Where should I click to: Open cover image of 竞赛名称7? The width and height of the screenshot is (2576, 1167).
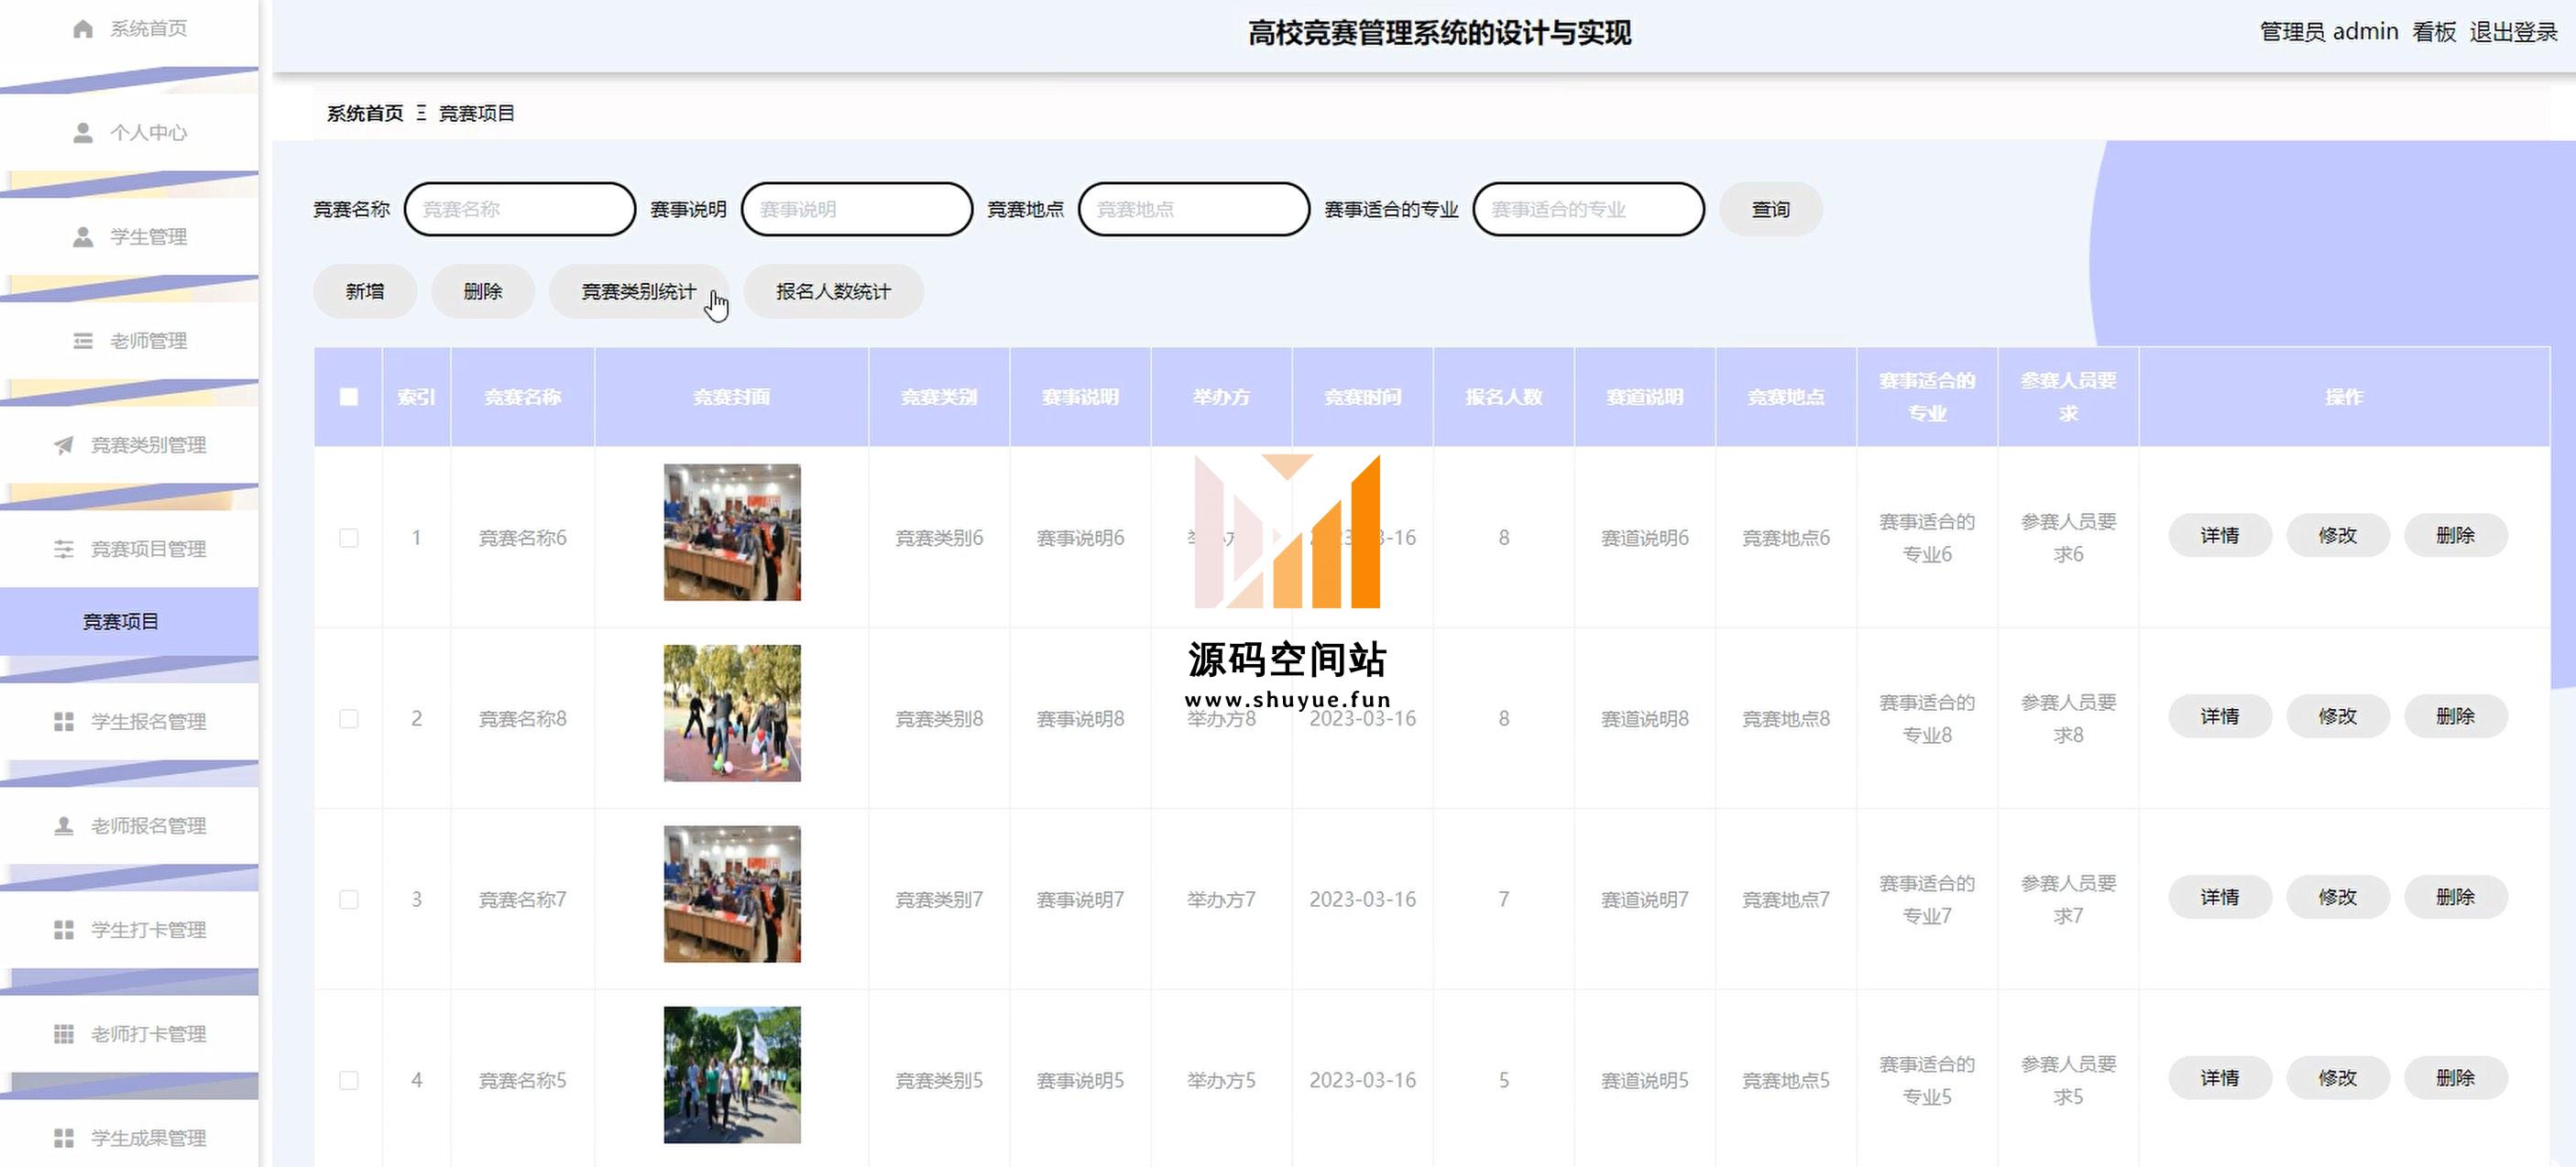coord(732,894)
